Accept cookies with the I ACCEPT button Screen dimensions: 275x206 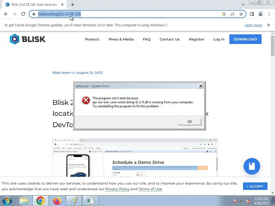coord(255,186)
